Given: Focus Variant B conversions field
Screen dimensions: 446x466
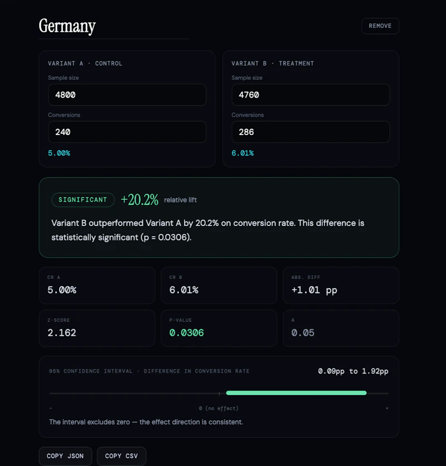Looking at the screenshot, I should (x=311, y=132).
